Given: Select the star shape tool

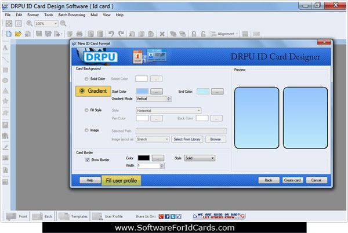Looking at the screenshot, I should 5,101.
